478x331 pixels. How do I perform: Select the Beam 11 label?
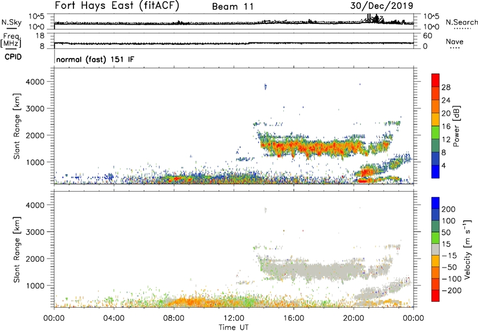point(234,7)
